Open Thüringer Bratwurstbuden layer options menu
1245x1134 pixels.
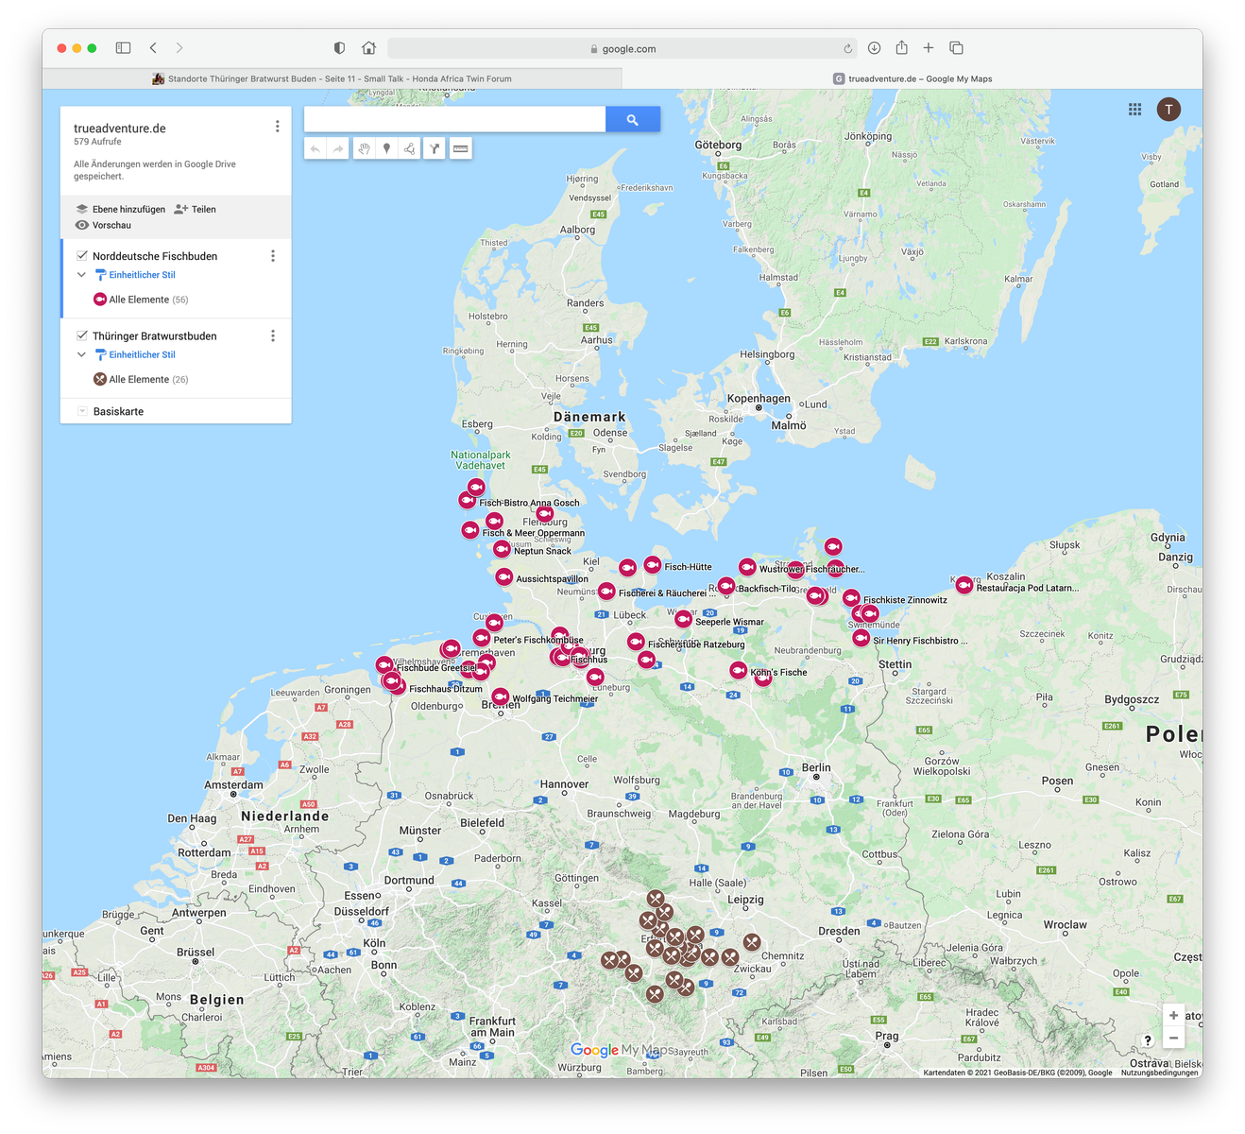tap(273, 335)
